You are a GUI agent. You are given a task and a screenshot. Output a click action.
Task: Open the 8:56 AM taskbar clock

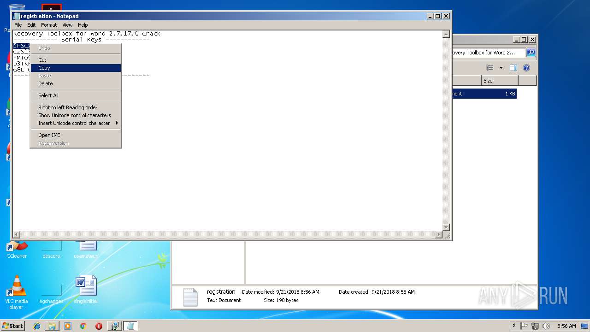(566, 326)
